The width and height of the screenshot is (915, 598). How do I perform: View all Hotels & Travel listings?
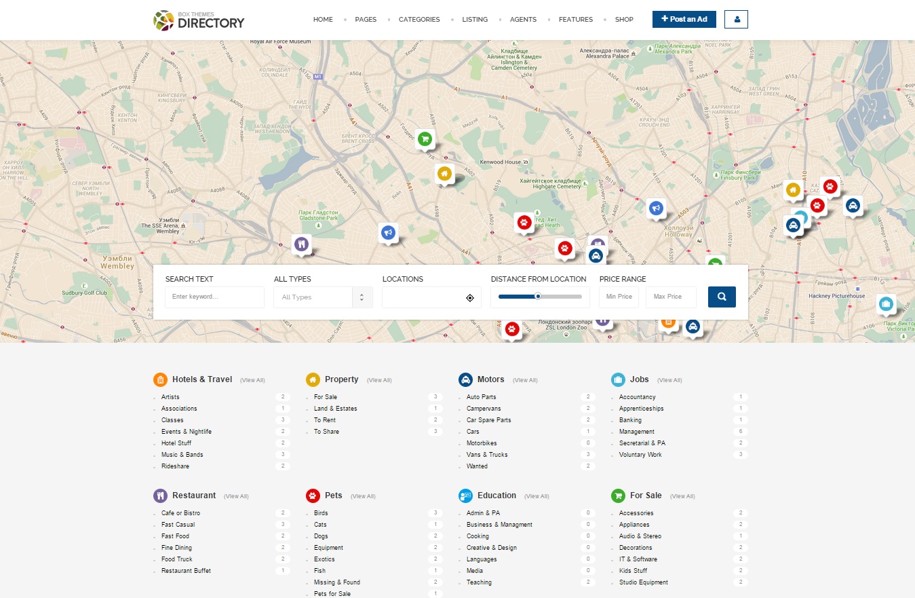[252, 380]
